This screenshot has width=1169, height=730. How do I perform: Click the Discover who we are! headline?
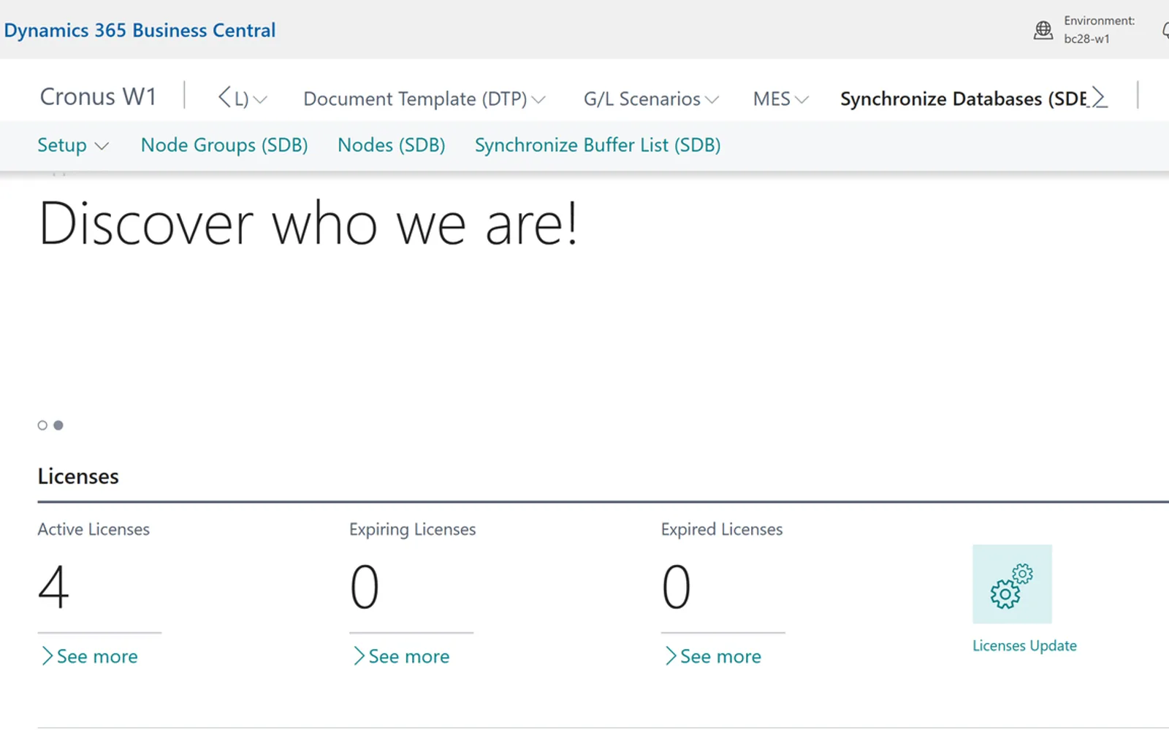click(308, 223)
